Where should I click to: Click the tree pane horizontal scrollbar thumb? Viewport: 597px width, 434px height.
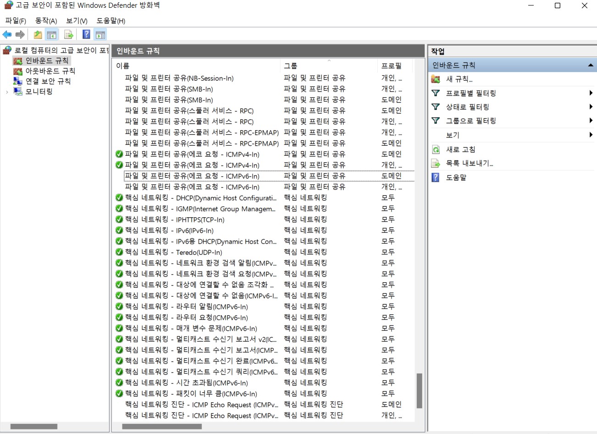(34, 427)
